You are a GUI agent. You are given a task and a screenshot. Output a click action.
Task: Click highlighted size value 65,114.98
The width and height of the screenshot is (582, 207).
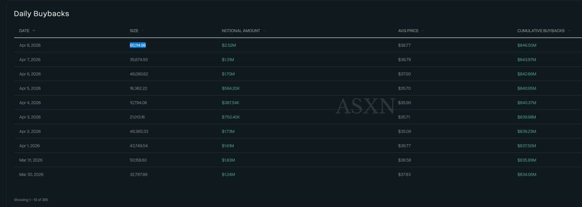[138, 45]
